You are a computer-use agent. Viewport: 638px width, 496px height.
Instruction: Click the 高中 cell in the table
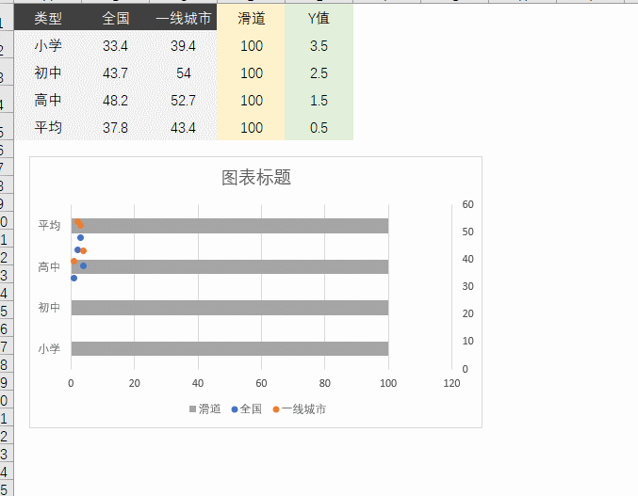(48, 100)
